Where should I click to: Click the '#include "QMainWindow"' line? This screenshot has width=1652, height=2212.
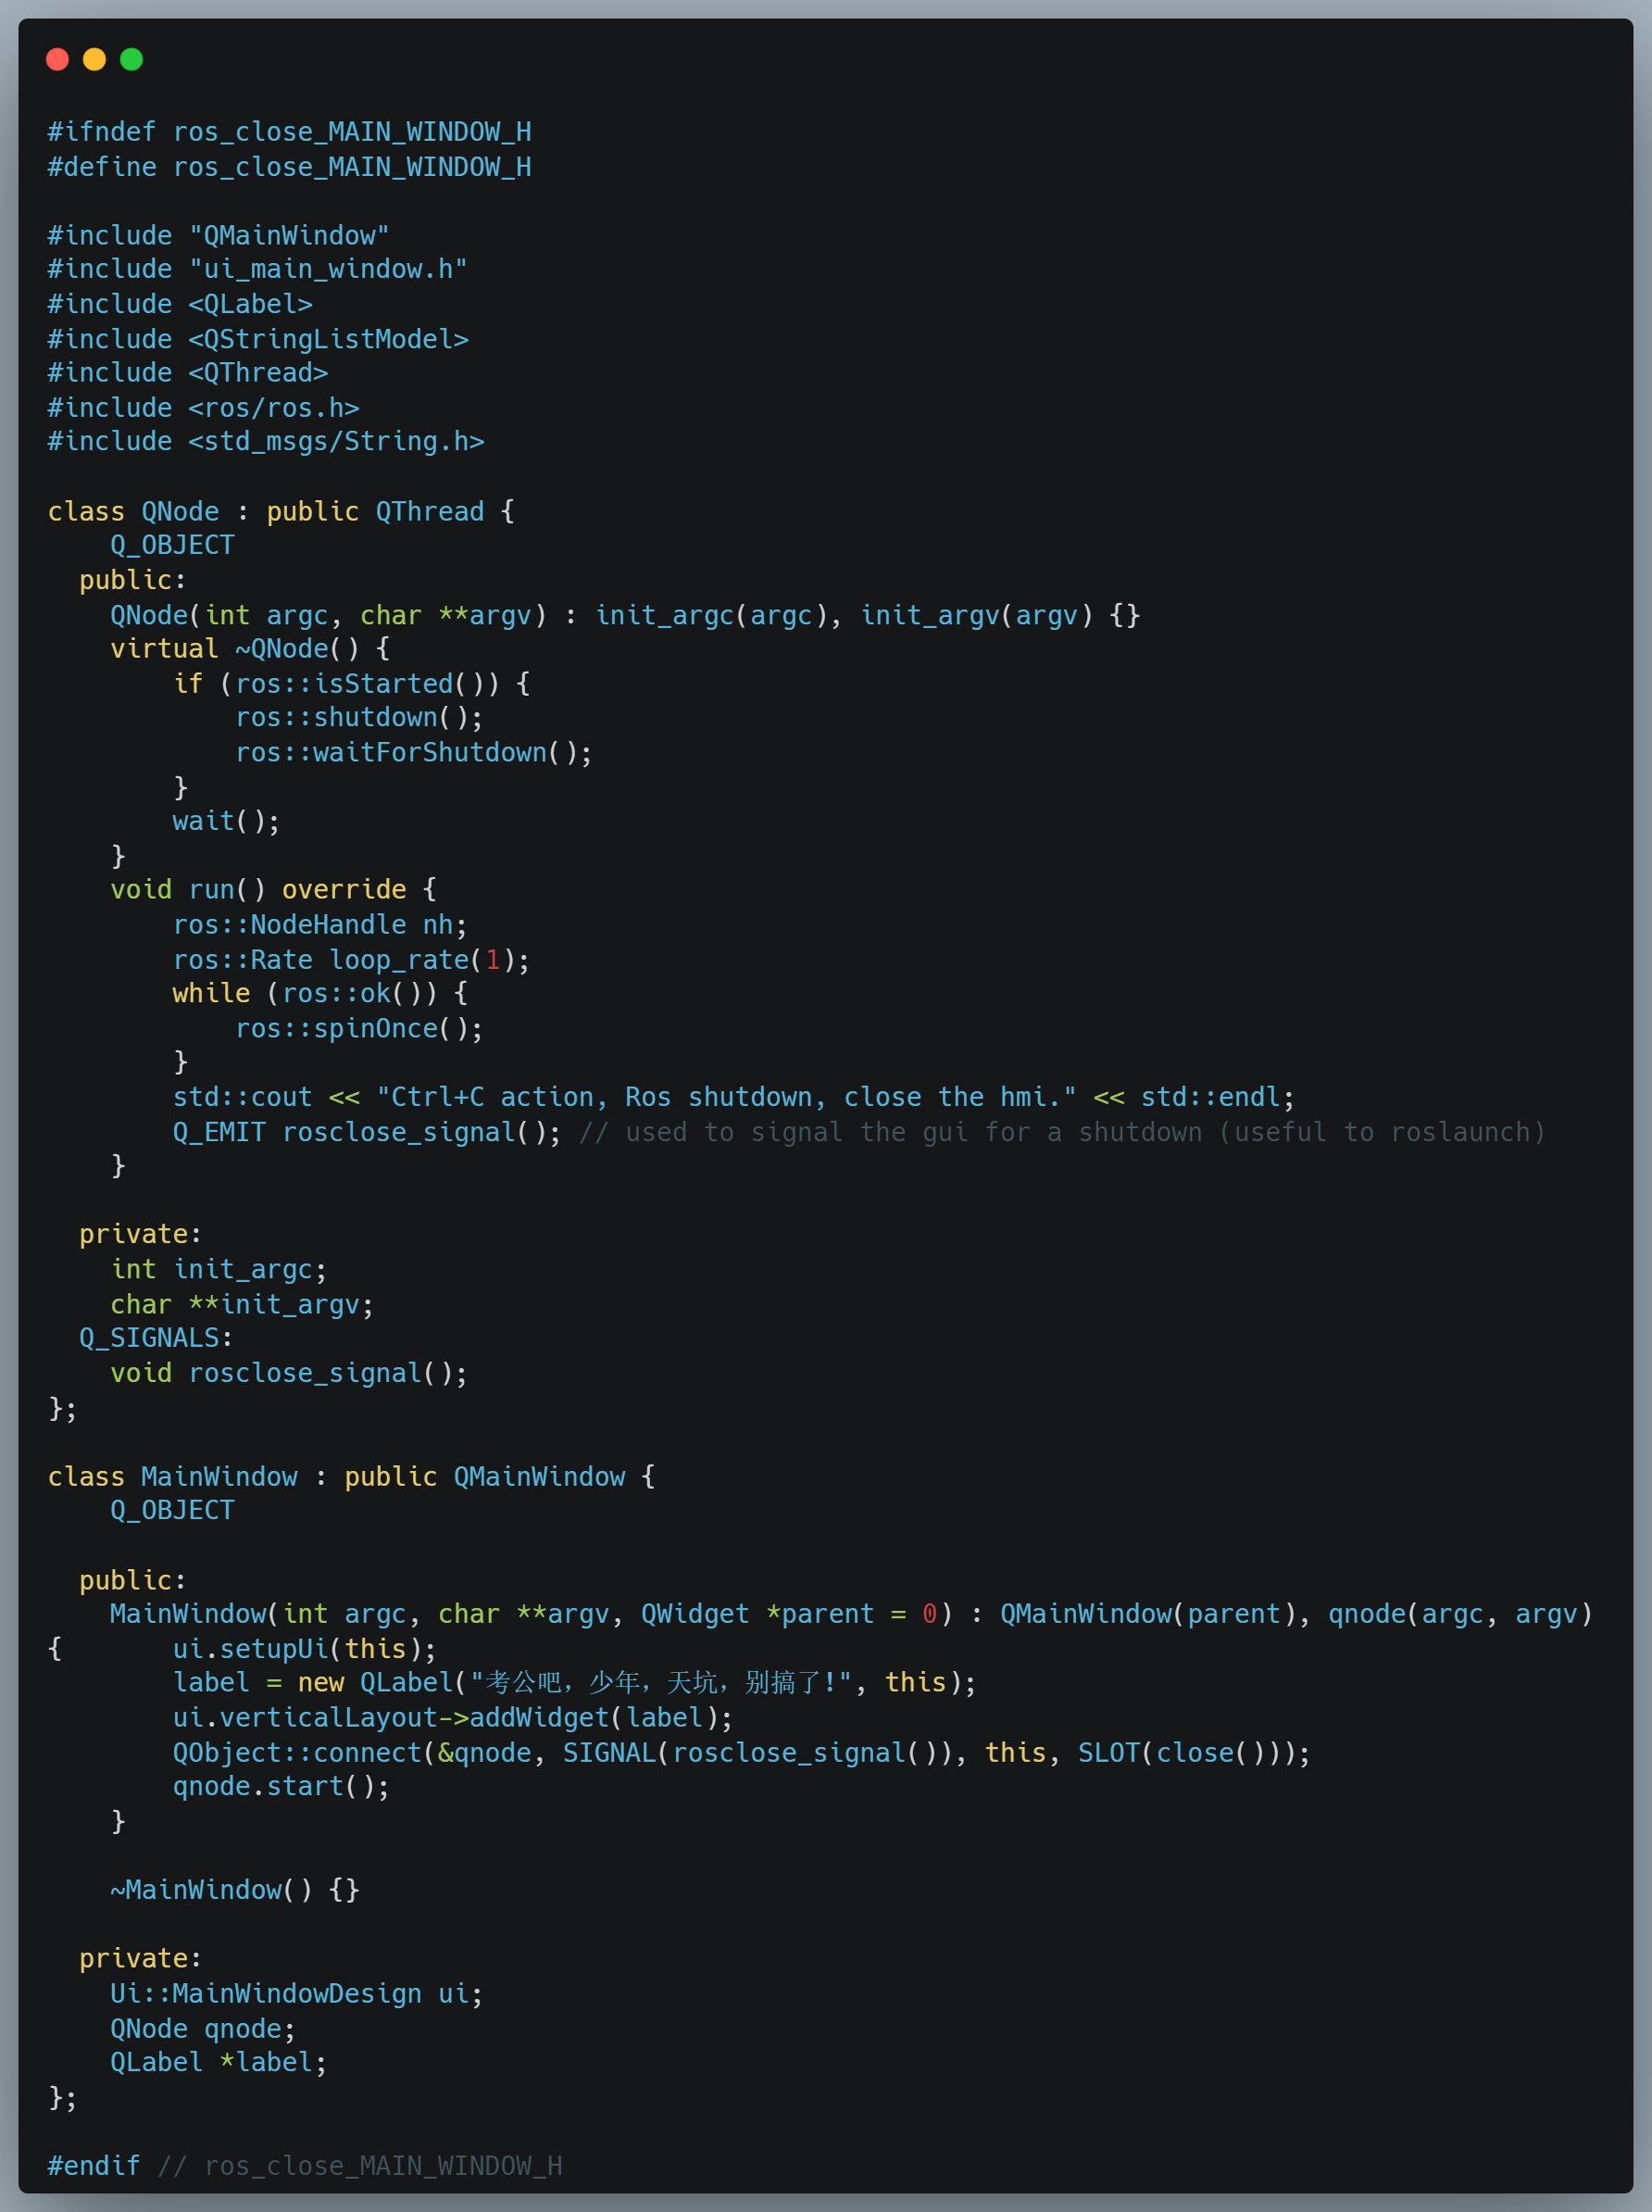coord(219,236)
